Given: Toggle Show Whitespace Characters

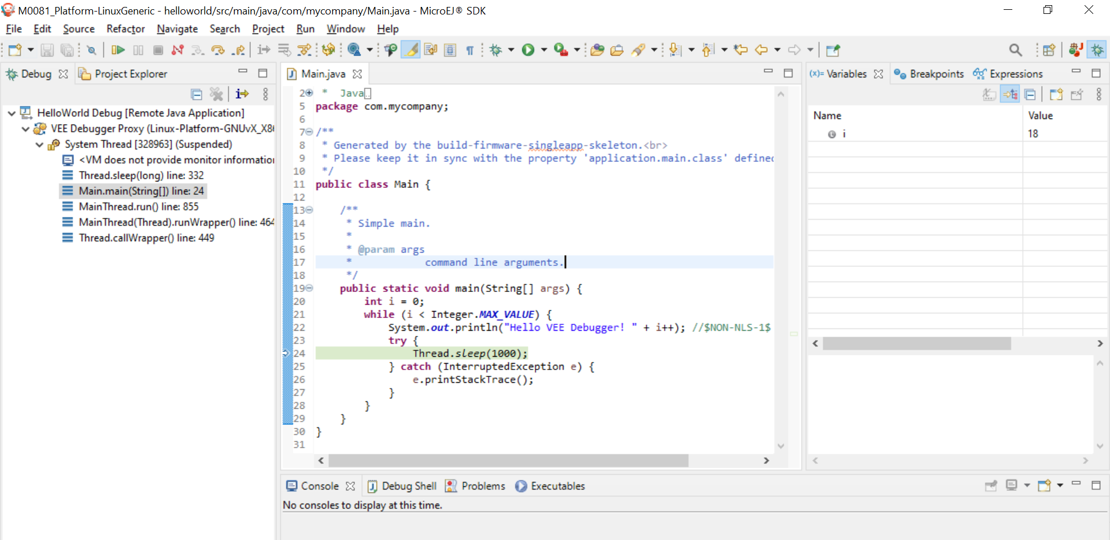Looking at the screenshot, I should 470,50.
